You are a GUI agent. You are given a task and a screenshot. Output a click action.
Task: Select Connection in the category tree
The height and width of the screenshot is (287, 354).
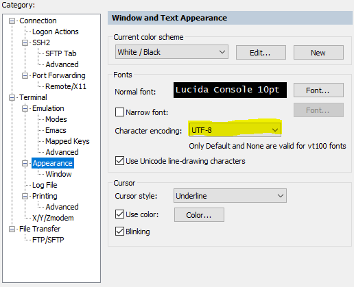[38, 21]
